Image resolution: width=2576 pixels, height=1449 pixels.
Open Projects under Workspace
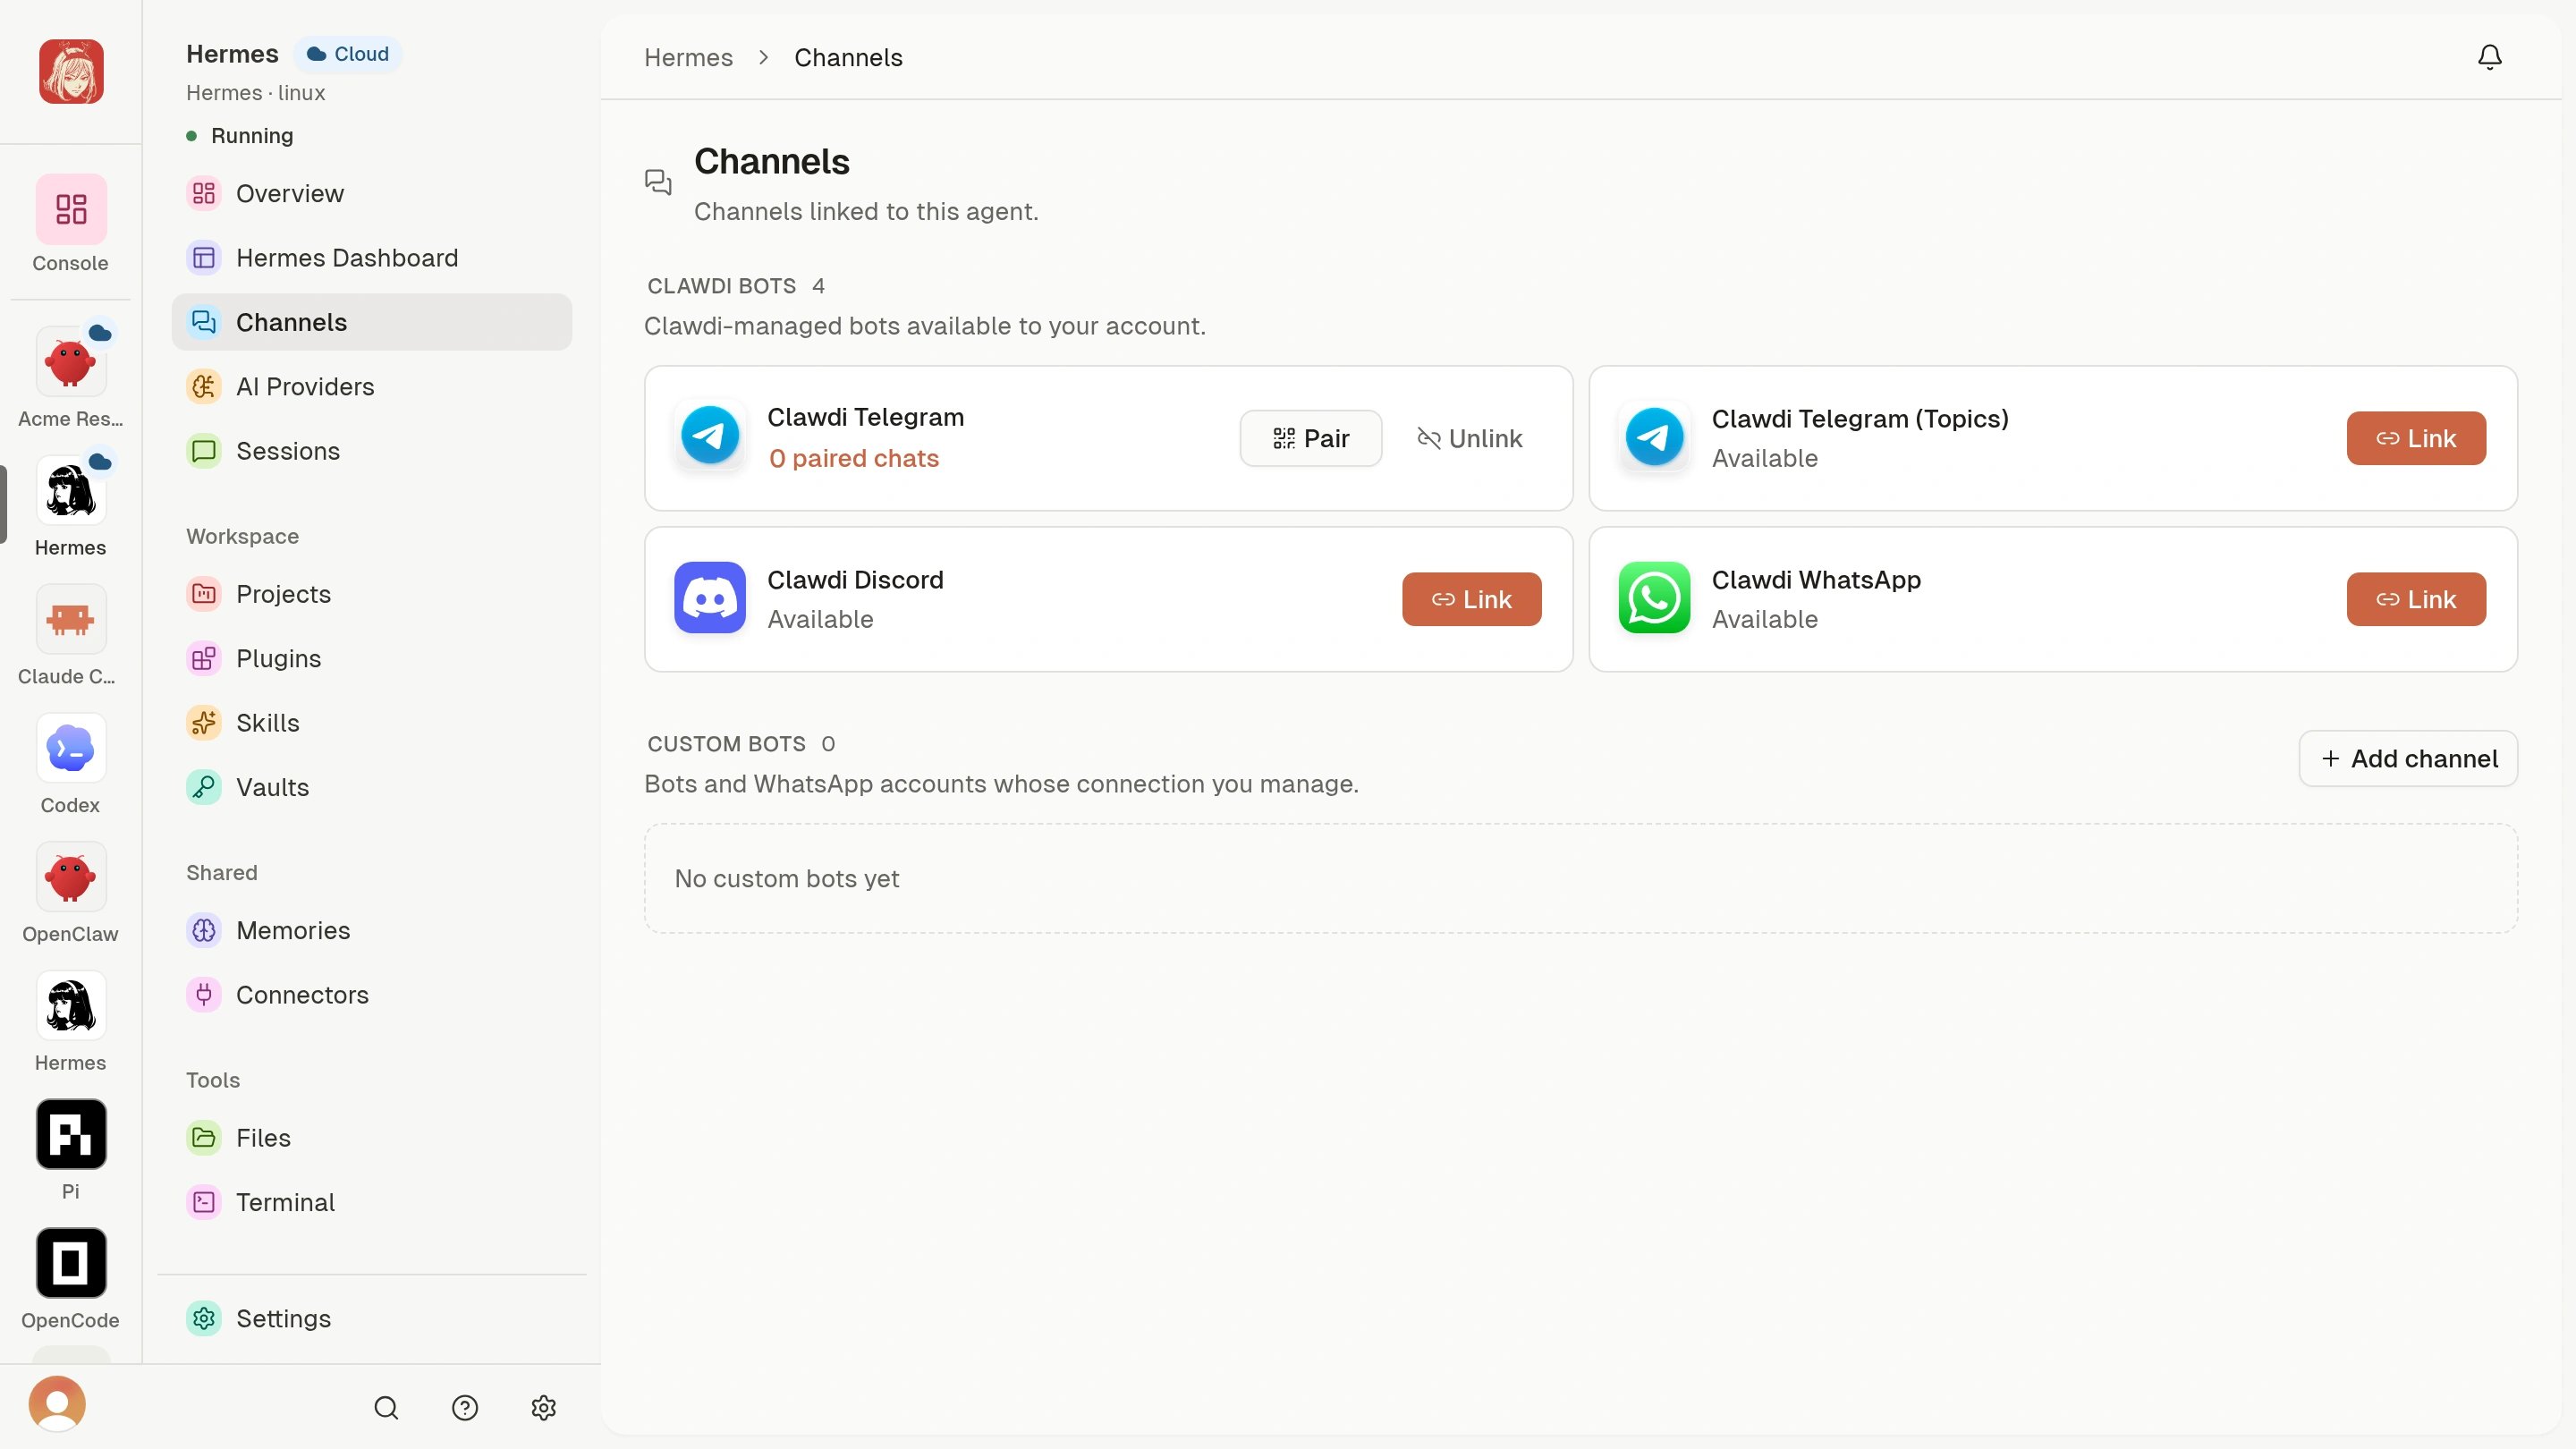point(372,594)
